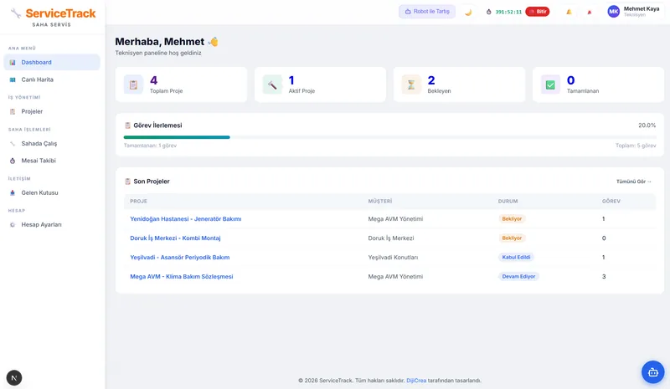Image resolution: width=670 pixels, height=389 pixels.
Task: Open Mehmet Kaya user profile menu
Action: click(634, 12)
